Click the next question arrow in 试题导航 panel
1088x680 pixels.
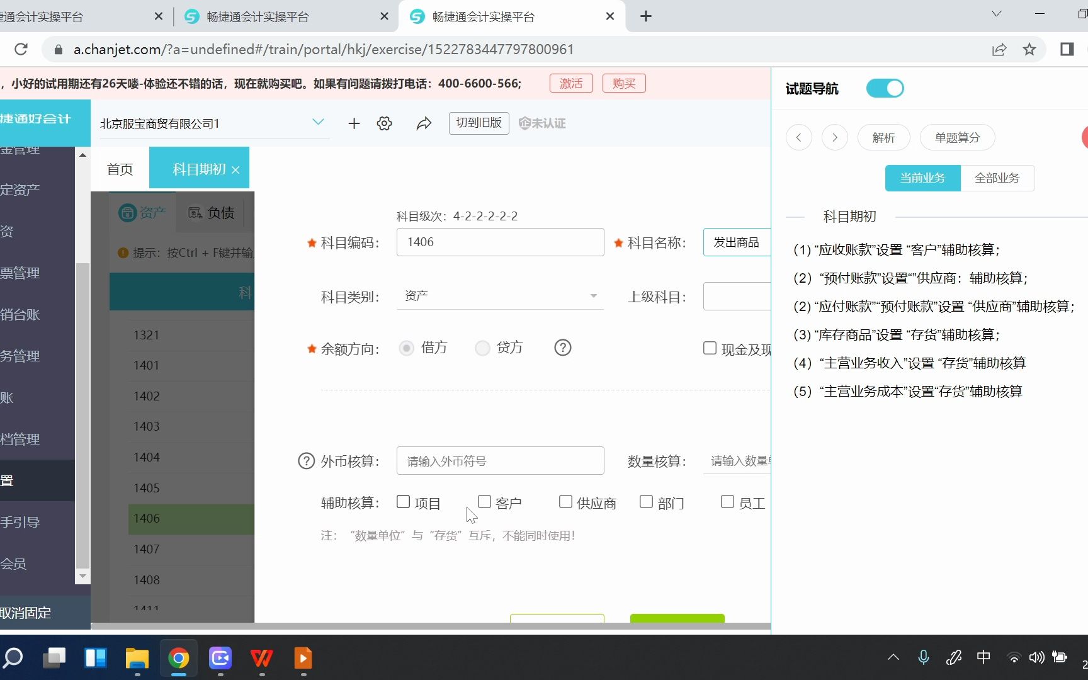(x=835, y=137)
